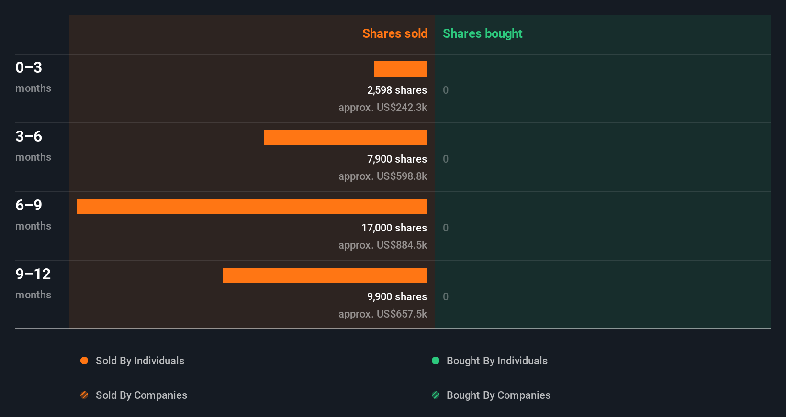Click the Shares bought column header
The width and height of the screenshot is (786, 417).
click(483, 33)
